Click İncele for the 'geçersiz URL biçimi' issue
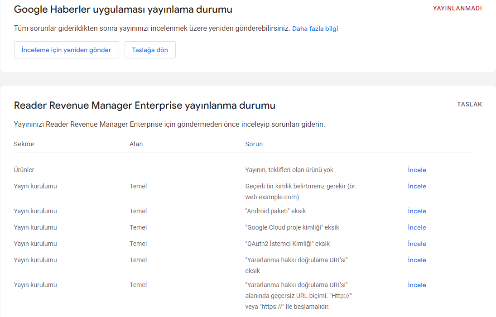Screen dimensions: 496x317 (x=417, y=285)
